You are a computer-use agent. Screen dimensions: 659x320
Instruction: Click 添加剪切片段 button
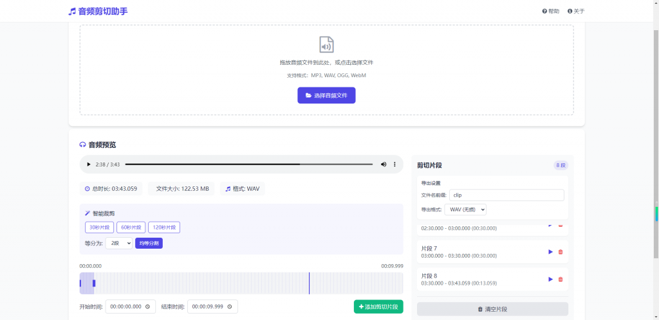(x=378, y=307)
